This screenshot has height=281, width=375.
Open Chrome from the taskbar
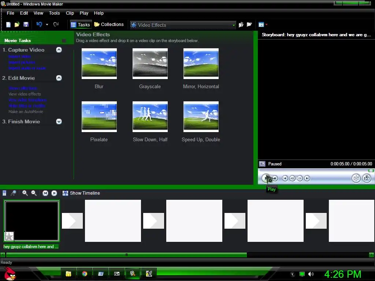85,274
